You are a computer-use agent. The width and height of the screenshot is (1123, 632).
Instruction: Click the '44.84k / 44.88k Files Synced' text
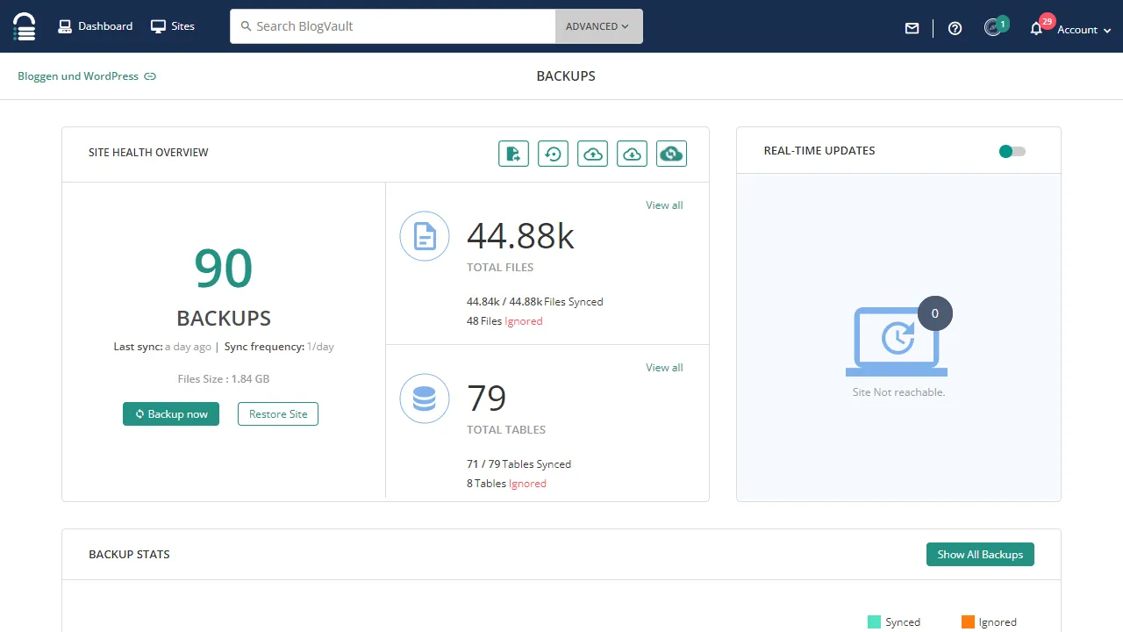535,302
